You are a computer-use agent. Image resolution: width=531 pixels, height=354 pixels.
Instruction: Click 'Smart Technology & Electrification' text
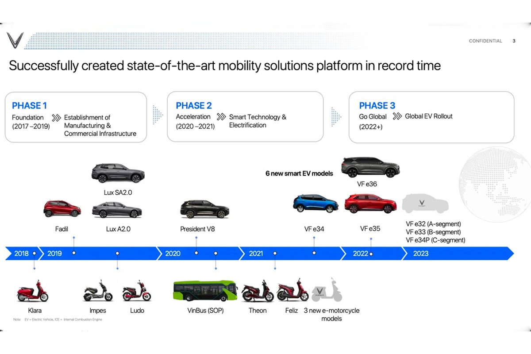(258, 121)
